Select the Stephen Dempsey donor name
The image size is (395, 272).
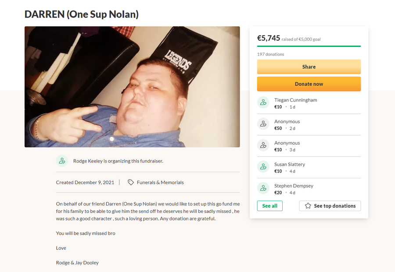coord(293,186)
